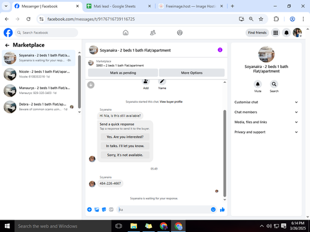Screen dimensions: 310x232
Task: Expand Privacy and support section
Action: coord(266,132)
